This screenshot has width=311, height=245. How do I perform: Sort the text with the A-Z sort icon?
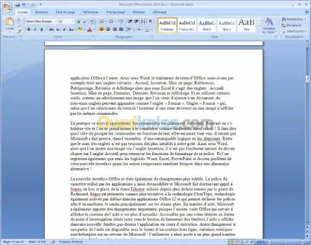point(143,22)
